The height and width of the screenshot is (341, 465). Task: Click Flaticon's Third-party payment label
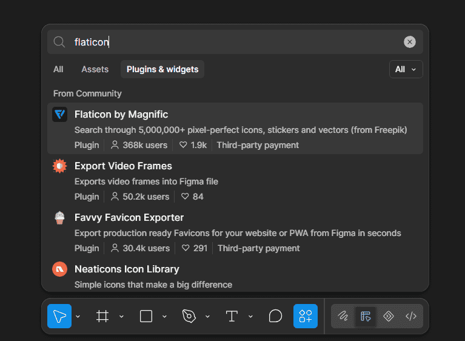click(x=258, y=145)
